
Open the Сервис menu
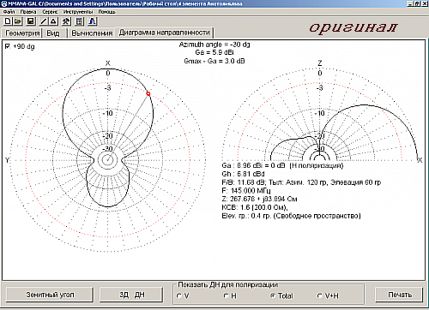[50, 12]
